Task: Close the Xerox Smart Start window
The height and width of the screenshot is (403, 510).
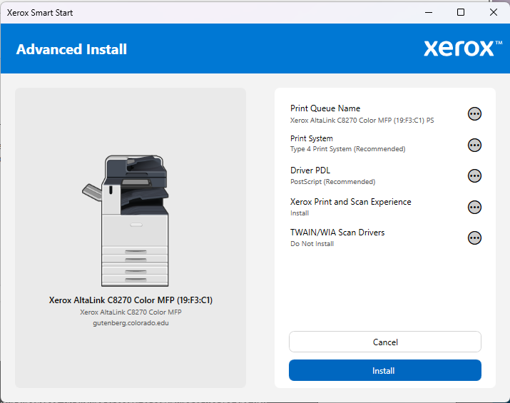Action: coord(494,12)
